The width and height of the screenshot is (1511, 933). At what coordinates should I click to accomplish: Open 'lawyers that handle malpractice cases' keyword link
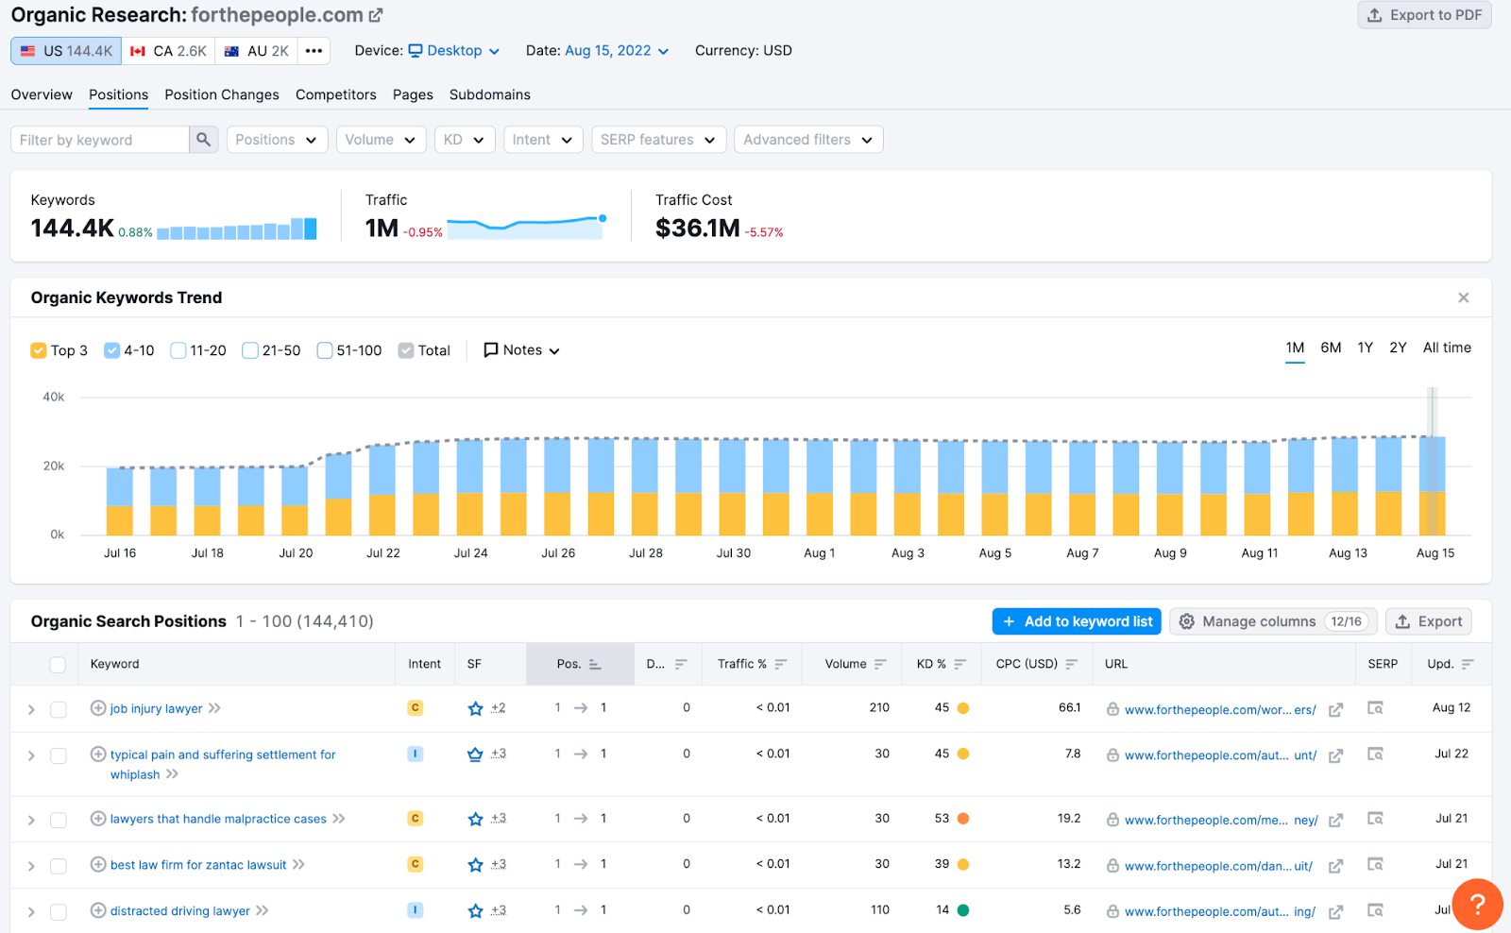tap(218, 819)
